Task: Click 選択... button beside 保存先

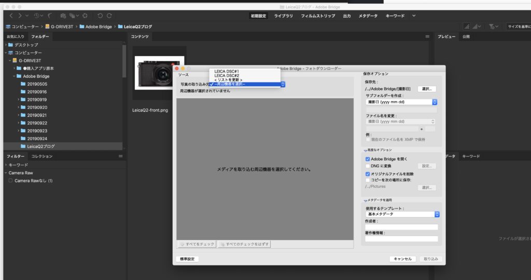Action: (427, 89)
